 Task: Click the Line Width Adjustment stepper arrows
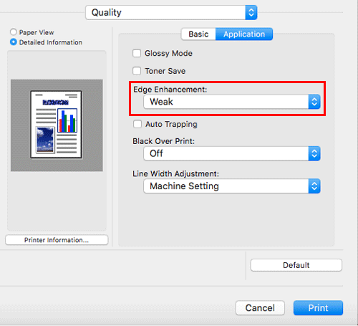[x=314, y=186]
